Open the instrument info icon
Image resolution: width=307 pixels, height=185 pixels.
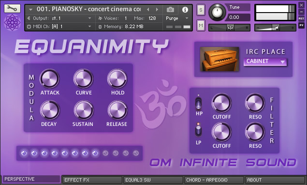pos(185,9)
